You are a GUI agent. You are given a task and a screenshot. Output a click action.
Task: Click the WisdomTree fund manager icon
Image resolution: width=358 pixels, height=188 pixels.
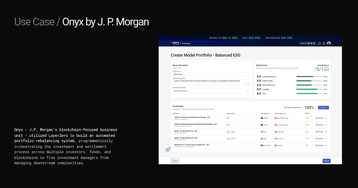pos(262,145)
